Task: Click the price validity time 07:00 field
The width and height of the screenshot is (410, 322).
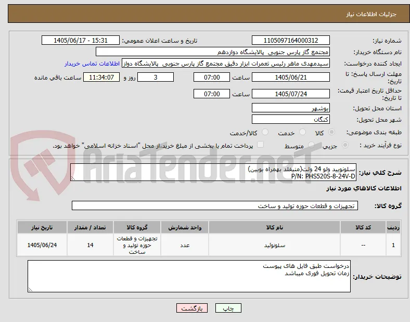Action: (212, 94)
